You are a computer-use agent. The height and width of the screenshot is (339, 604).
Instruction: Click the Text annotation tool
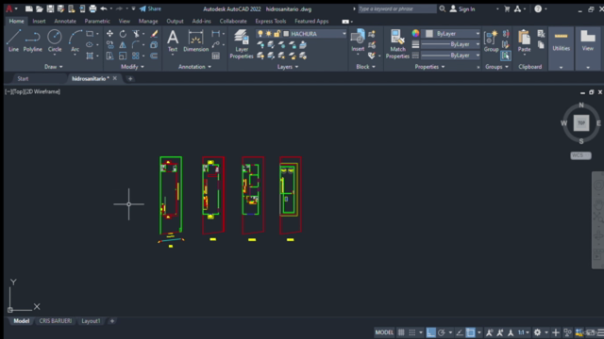[x=173, y=40]
